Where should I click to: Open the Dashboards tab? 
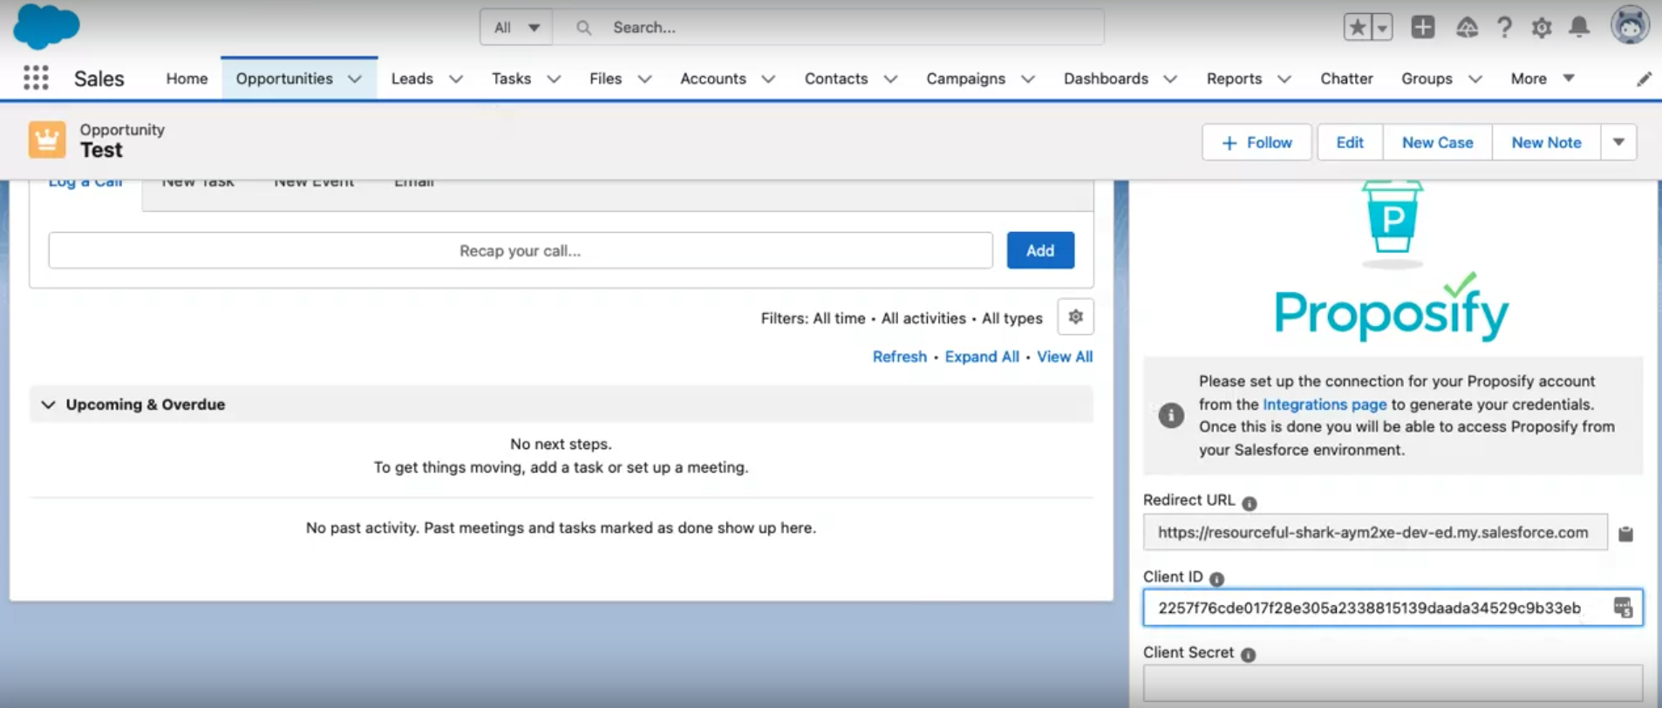click(x=1106, y=78)
